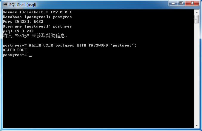Click the psql (9.3.24) version line
Image resolution: width=202 pixels, height=131 pixels.
click(18, 31)
